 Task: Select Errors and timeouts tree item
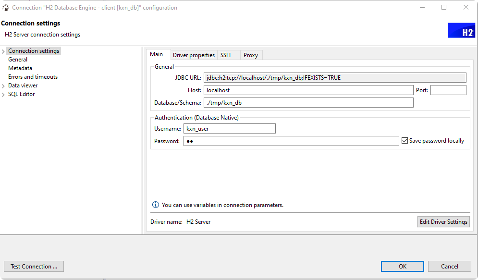[33, 77]
